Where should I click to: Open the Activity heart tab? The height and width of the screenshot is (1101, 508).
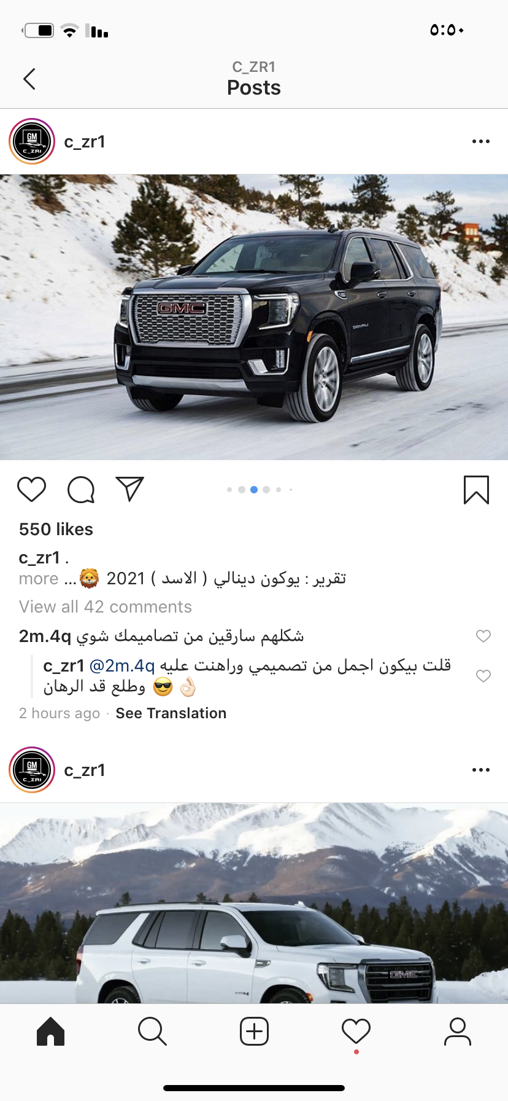pyautogui.click(x=356, y=1031)
